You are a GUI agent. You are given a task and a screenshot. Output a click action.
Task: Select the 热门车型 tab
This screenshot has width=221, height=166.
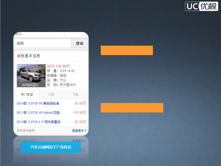(27, 94)
